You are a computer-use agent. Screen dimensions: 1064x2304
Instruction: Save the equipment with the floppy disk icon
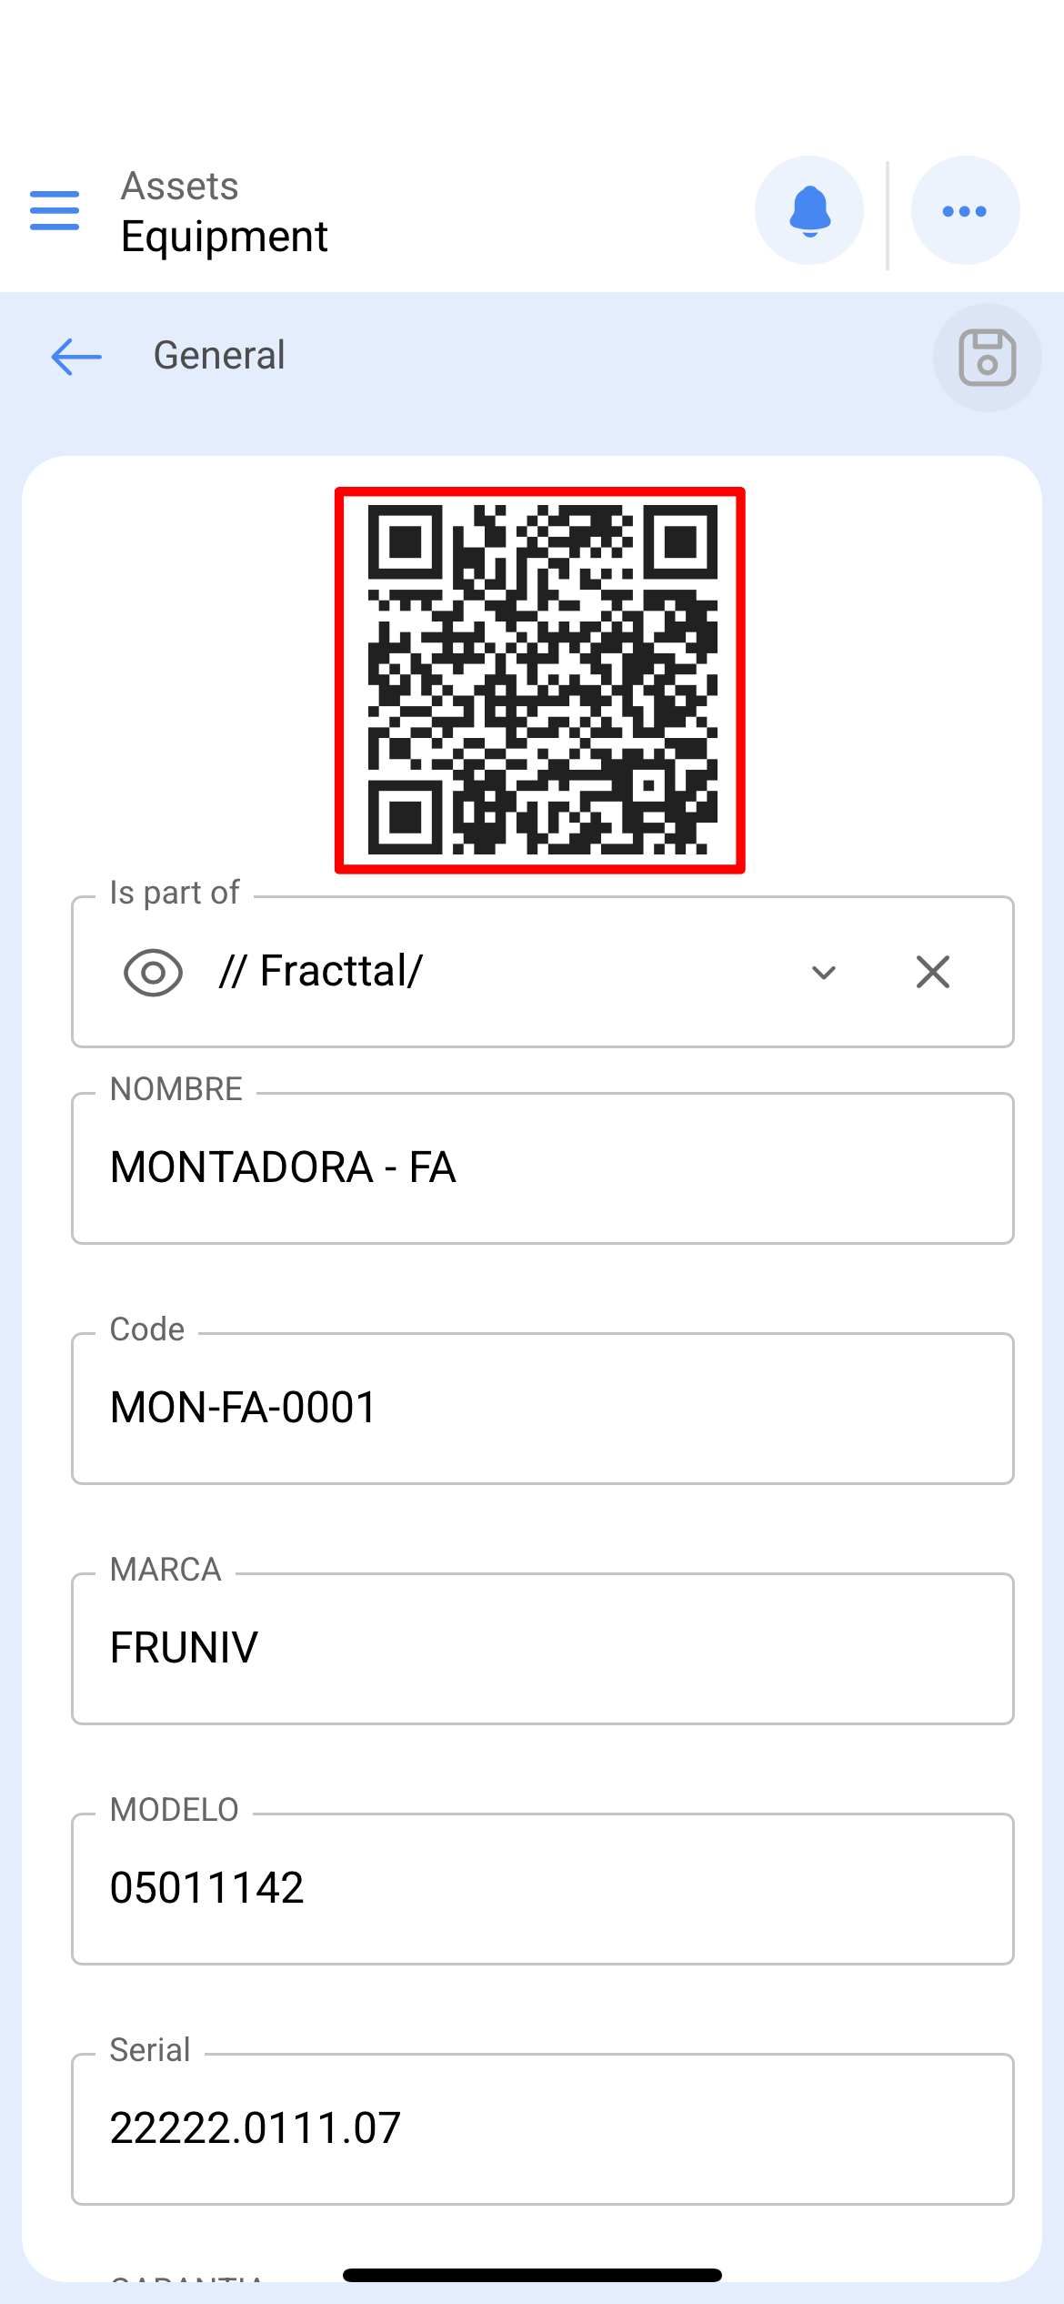(x=987, y=357)
